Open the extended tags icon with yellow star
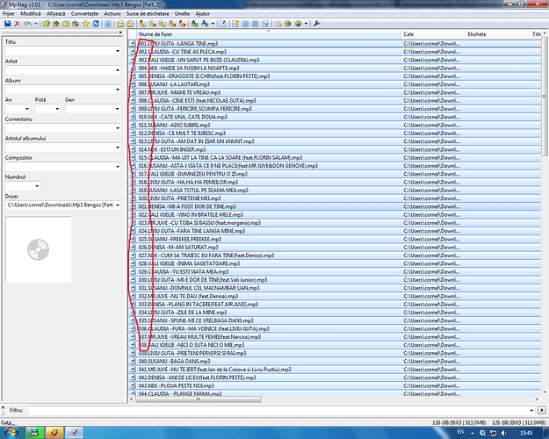 235,24
